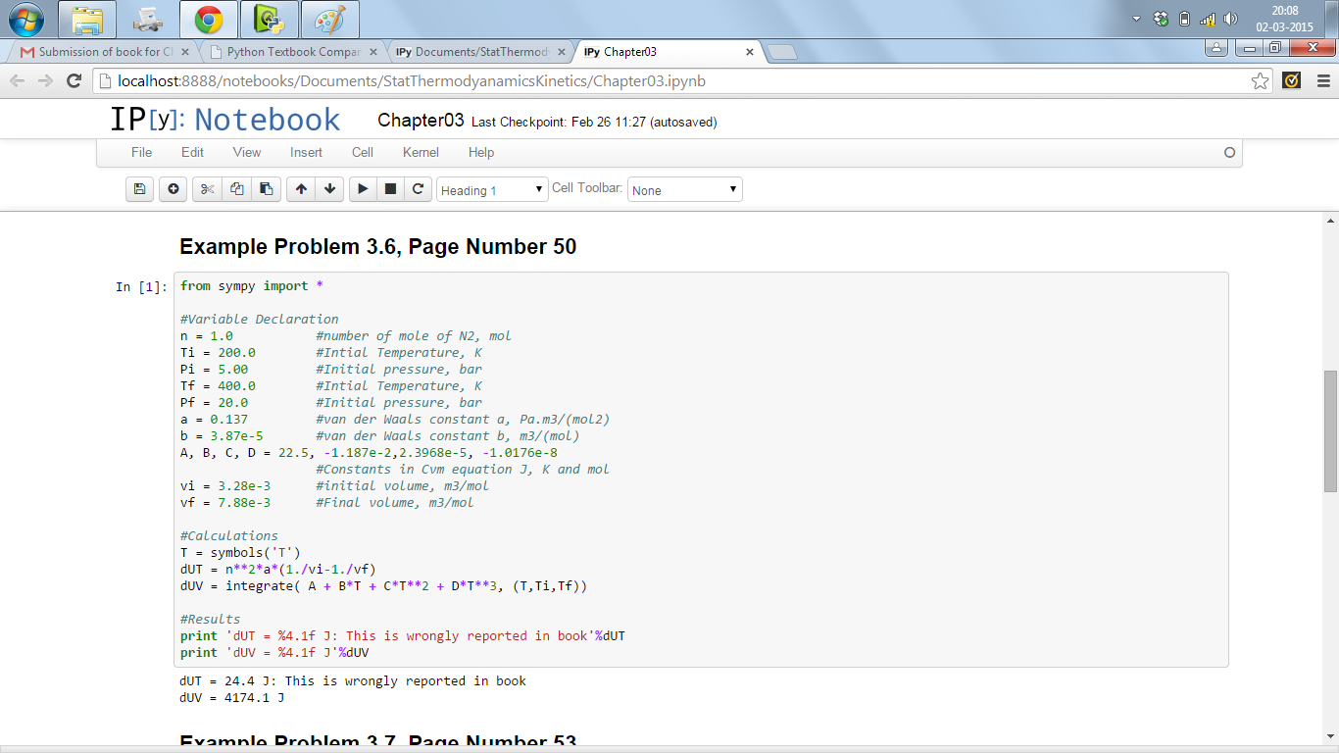The image size is (1339, 753).
Task: Open the Insert menu
Action: (306, 152)
